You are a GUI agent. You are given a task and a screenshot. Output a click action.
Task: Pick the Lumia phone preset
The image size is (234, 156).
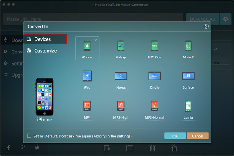coord(188,106)
